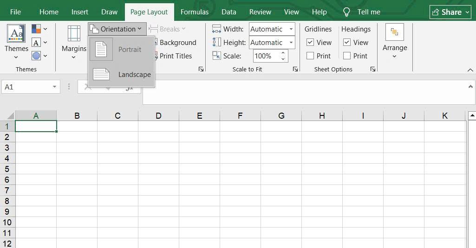Image resolution: width=476 pixels, height=248 pixels.
Task: Expand the theme Colors dropdown arrow
Action: [x=45, y=29]
